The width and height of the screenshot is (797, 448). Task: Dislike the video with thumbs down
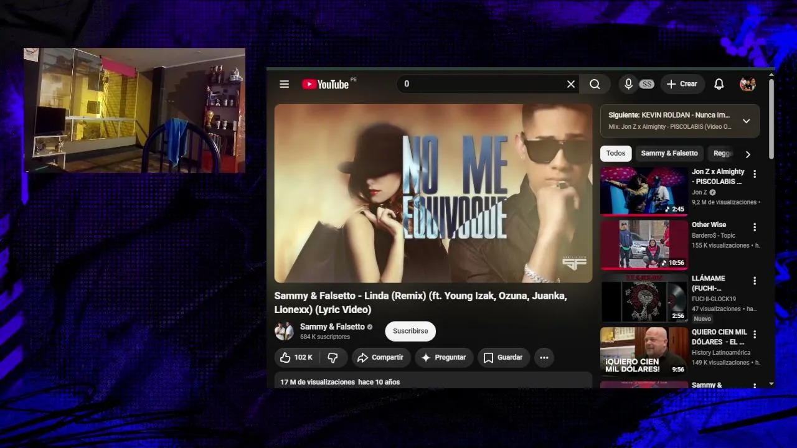333,357
